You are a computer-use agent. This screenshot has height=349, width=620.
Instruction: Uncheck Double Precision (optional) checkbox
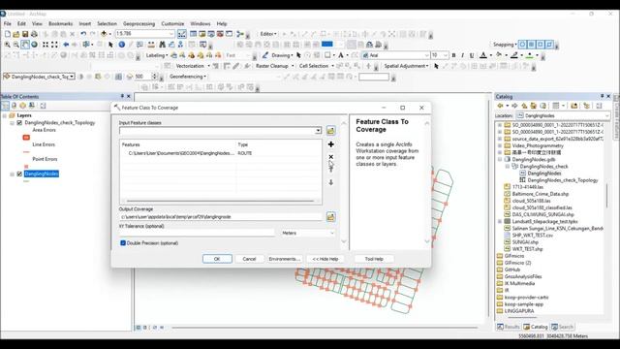click(123, 243)
